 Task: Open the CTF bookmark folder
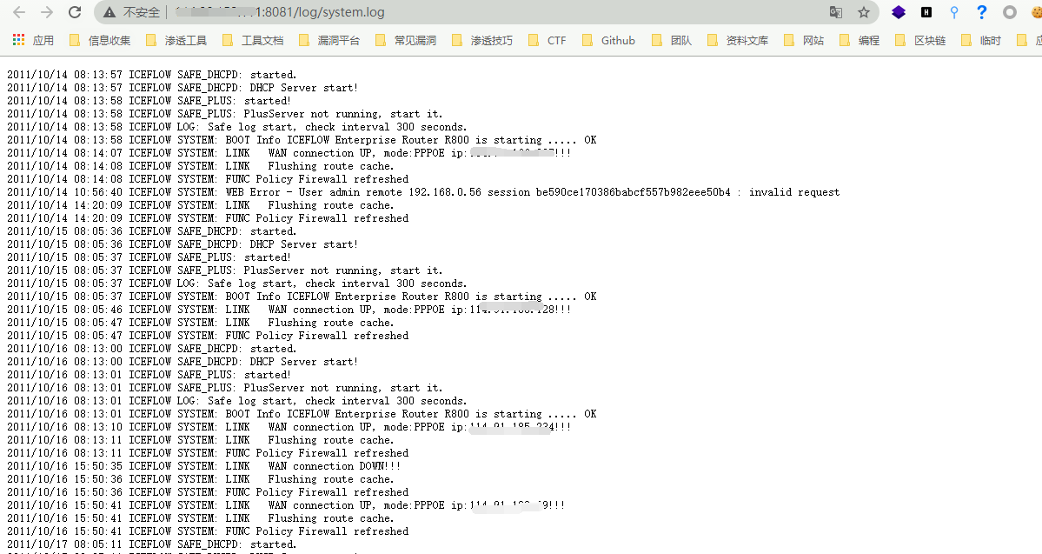(x=548, y=40)
